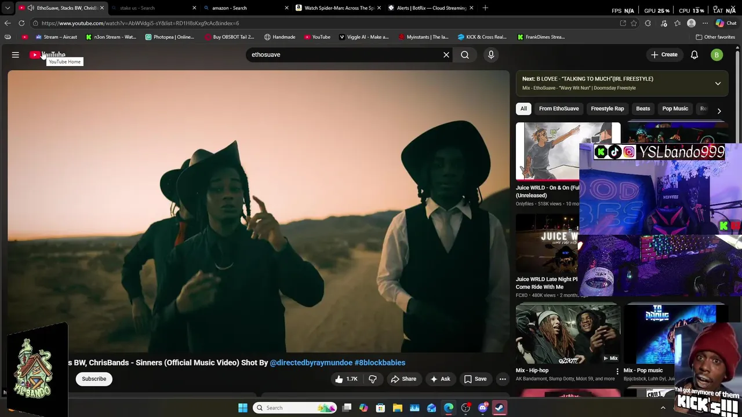Open browser settings and more menu

point(705,23)
